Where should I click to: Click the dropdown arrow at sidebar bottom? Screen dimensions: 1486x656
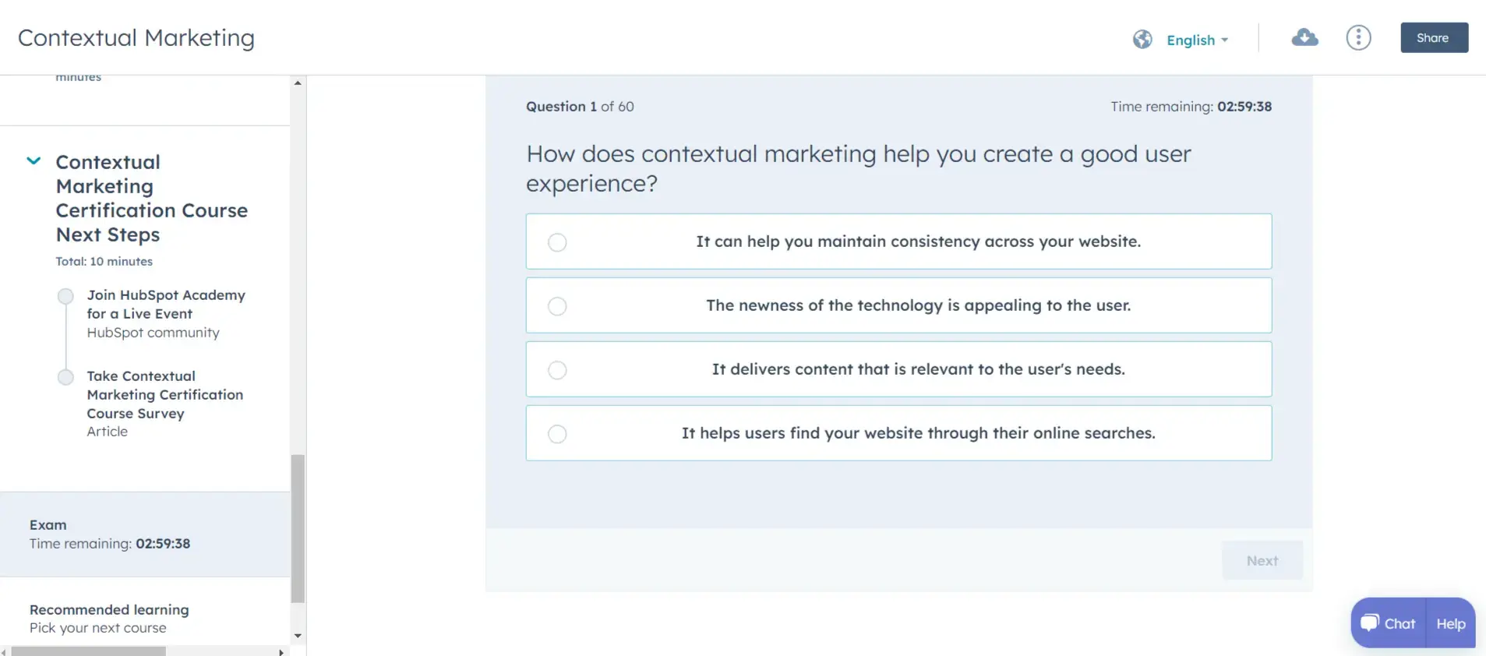click(x=298, y=637)
